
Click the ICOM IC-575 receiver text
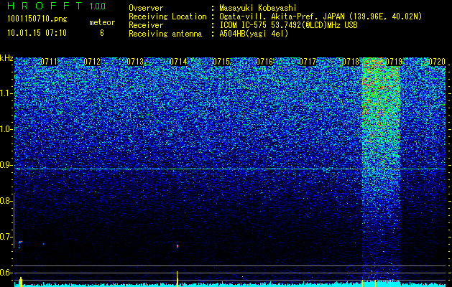pyautogui.click(x=288, y=25)
